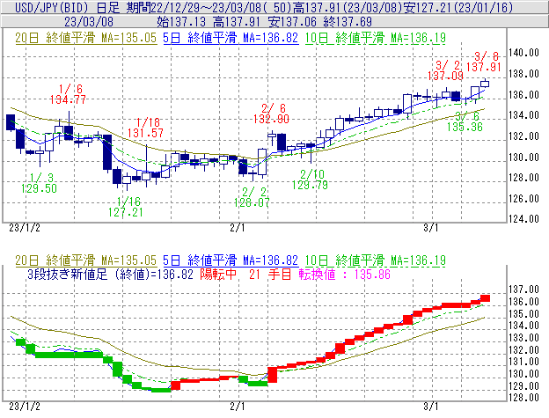Click the '3/2 137.09' high marker
549x418 pixels.
[446, 70]
